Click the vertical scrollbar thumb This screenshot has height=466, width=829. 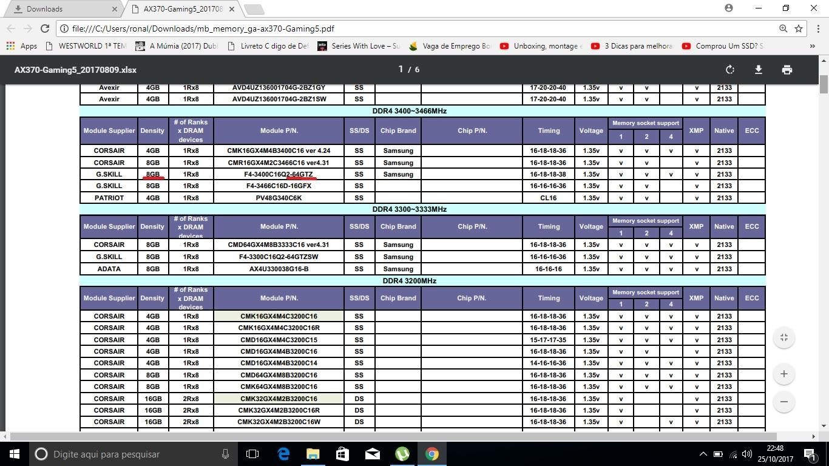coord(824,84)
